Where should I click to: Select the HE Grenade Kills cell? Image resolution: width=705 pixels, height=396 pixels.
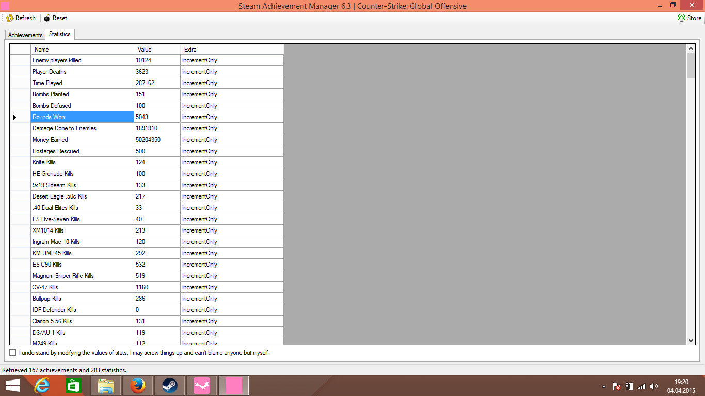click(x=83, y=174)
